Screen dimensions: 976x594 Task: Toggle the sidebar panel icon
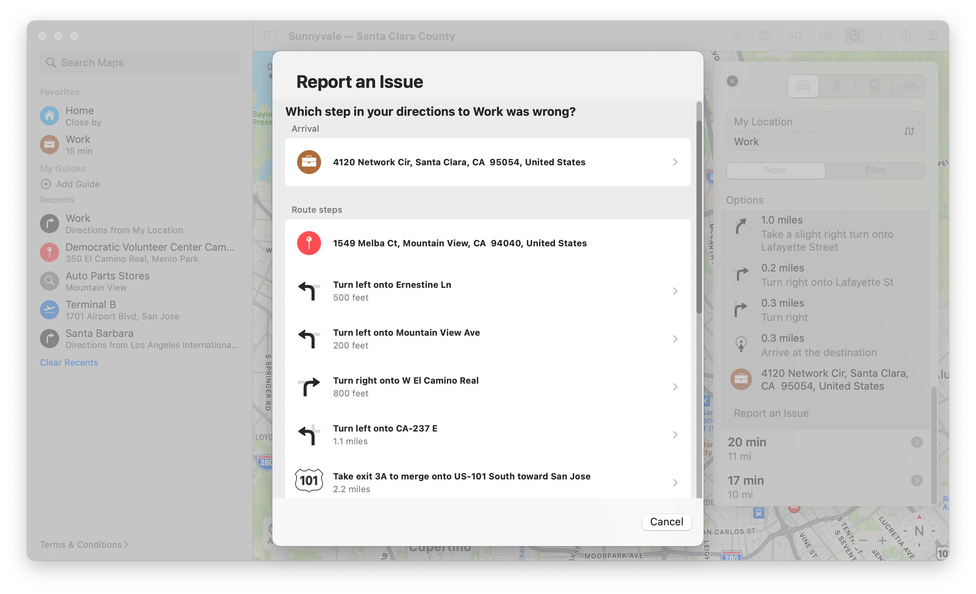pos(271,36)
